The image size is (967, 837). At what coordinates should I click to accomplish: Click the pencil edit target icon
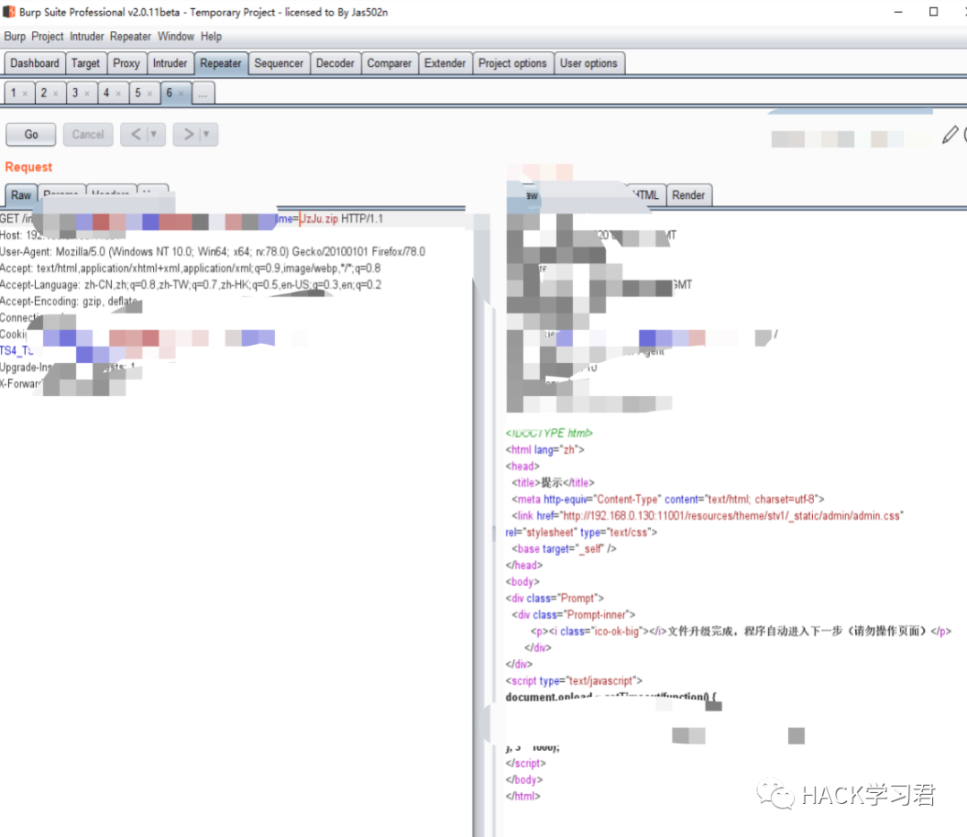point(950,134)
